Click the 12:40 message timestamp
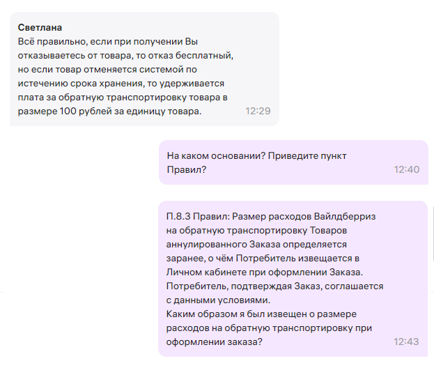The width and height of the screenshot is (434, 368). tap(406, 169)
